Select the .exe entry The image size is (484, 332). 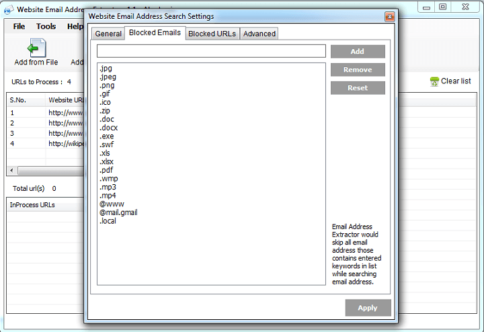(107, 136)
